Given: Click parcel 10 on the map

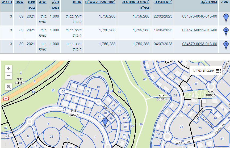Looking at the screenshot, I should tap(98, 87).
